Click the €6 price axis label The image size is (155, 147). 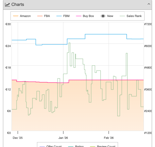(x=9, y=111)
